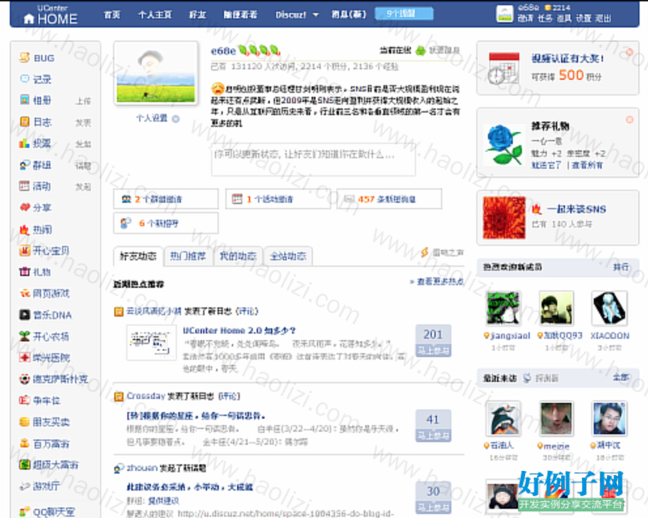648x518 pixels.
Task: Click the 41 hot count box
Action: pyautogui.click(x=433, y=425)
